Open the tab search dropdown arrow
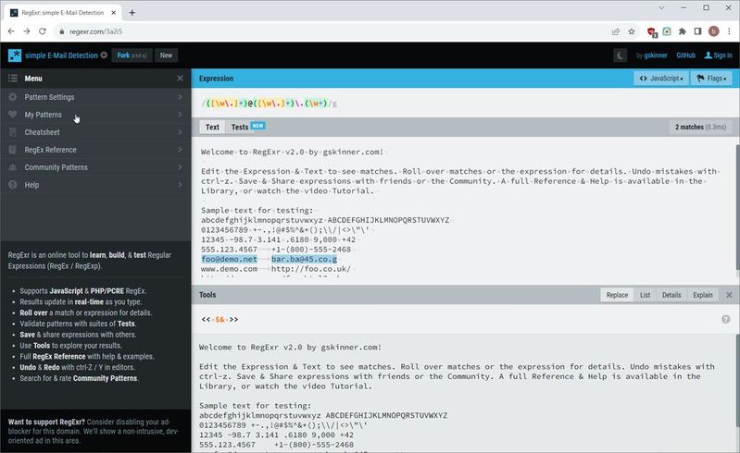This screenshot has height=453, width=740. click(661, 8)
